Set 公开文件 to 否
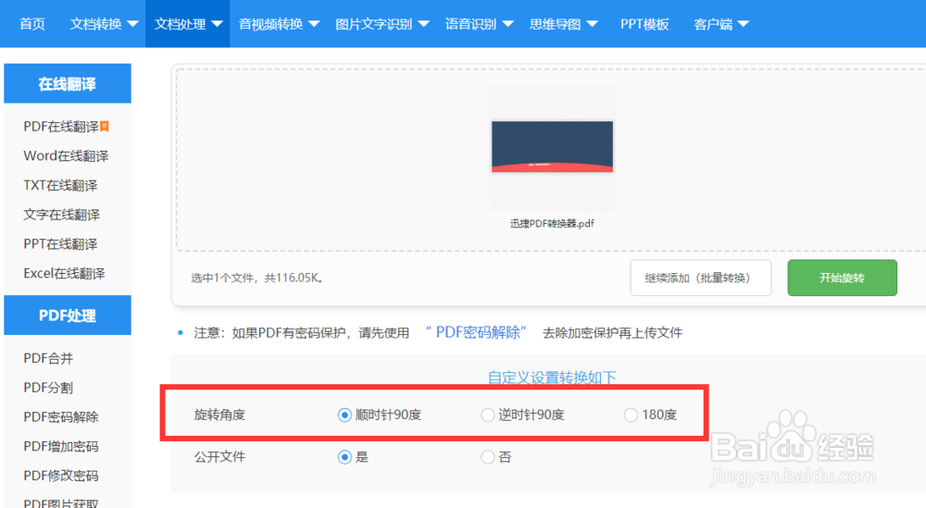 [487, 457]
